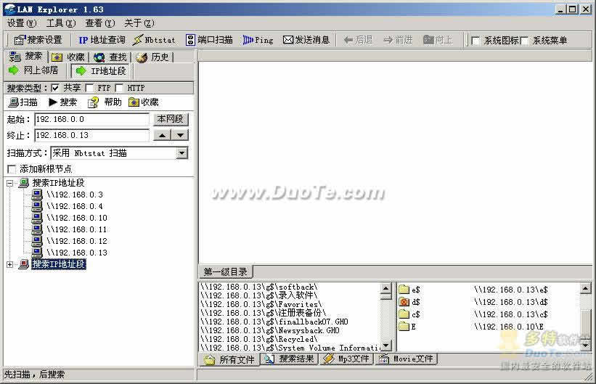Toggle 系统图标 checkbox
Viewport: 596px width, 384px height.
tap(475, 41)
